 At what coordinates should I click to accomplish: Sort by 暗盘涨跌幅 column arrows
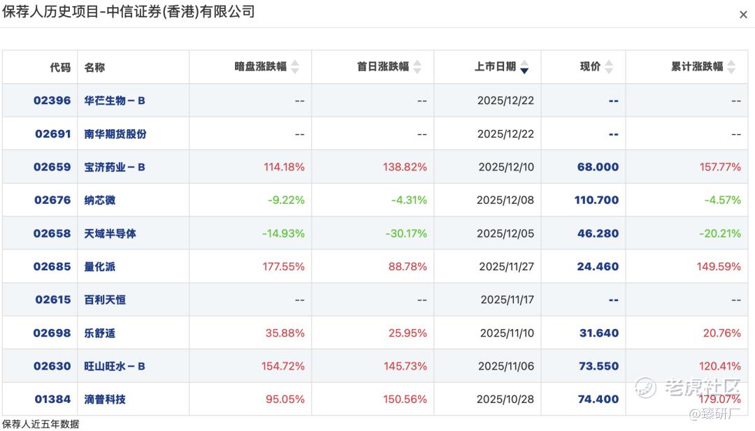[x=295, y=67]
